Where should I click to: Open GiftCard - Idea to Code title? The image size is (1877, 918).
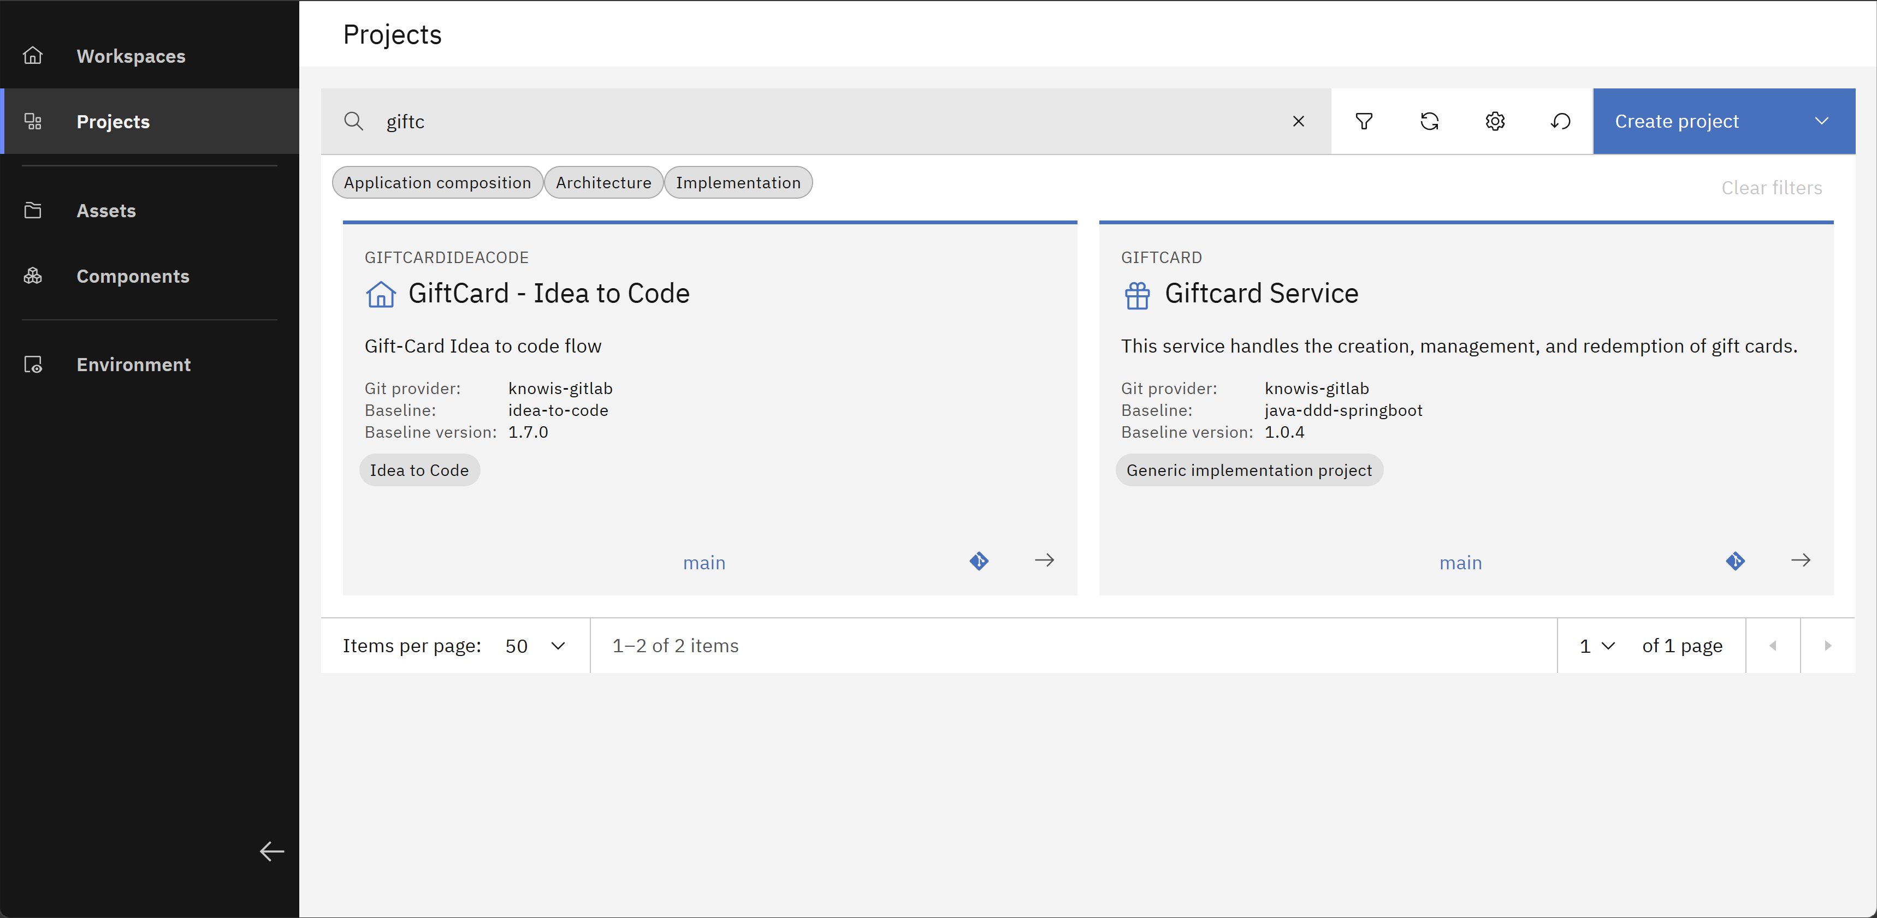[x=549, y=294]
